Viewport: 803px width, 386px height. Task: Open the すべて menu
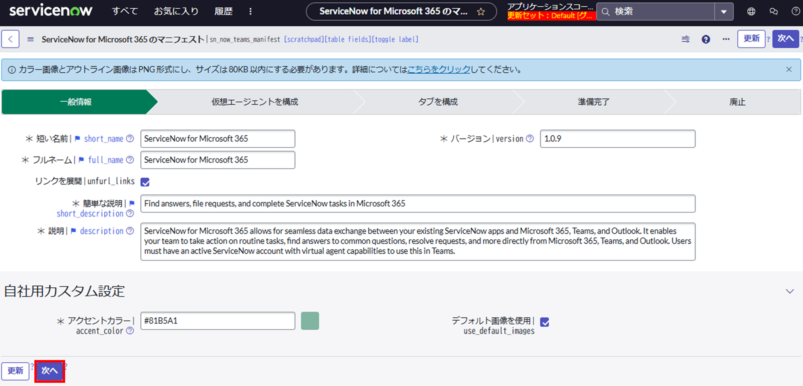pos(125,11)
